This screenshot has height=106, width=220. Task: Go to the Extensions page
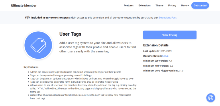[144, 5]
